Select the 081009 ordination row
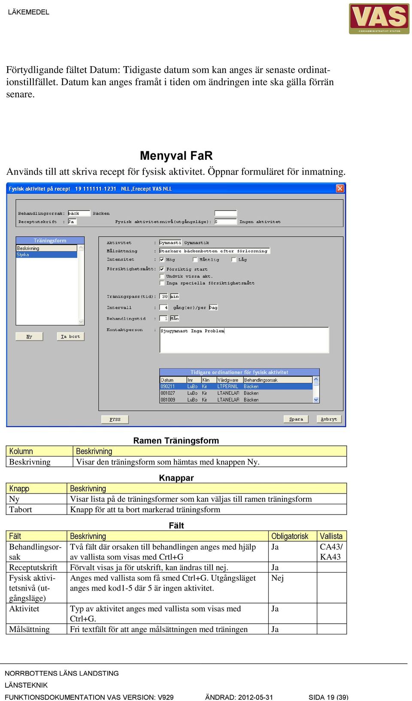 pyautogui.click(x=236, y=400)
